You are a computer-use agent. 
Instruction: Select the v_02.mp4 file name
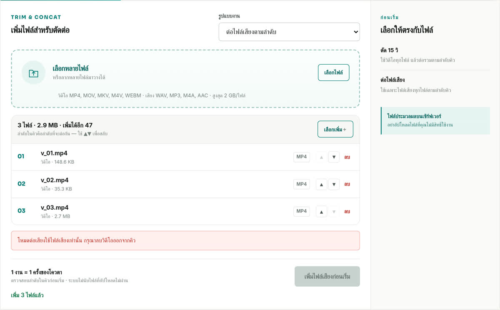point(55,180)
